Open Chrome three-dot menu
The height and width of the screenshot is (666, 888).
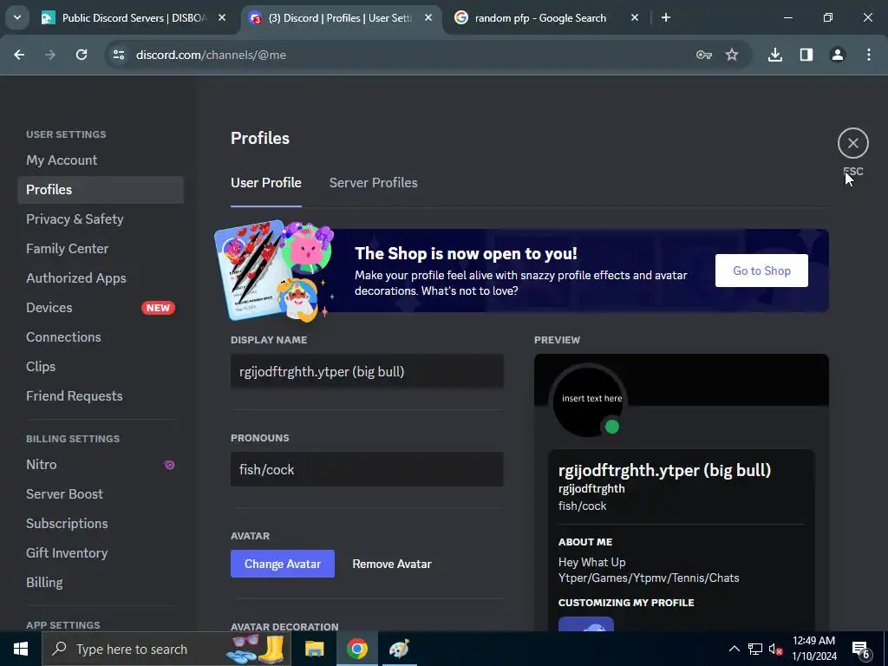coord(869,55)
